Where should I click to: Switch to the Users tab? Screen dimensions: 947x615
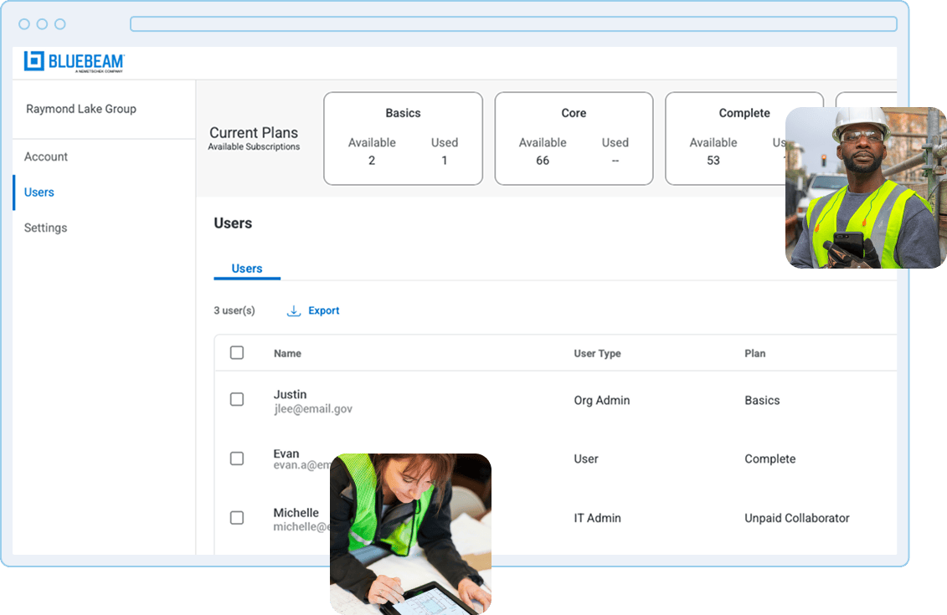tap(247, 268)
